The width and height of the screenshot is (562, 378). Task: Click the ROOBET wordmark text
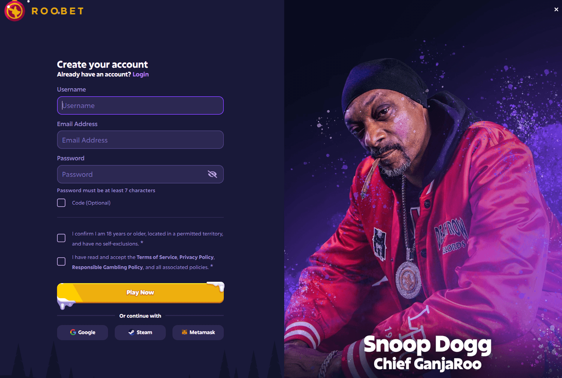point(57,11)
